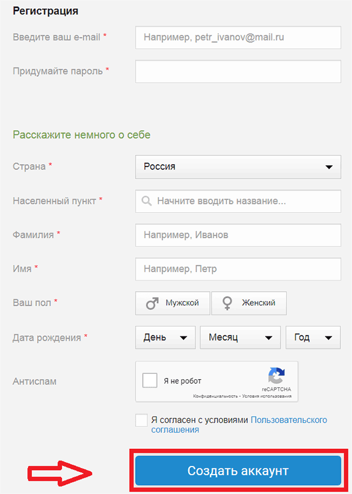The height and width of the screenshot is (494, 352).
Task: Tick the Я не робот checkbox
Action: [150, 380]
